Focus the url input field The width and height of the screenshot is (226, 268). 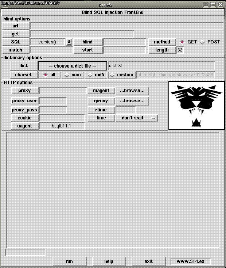click(126, 26)
